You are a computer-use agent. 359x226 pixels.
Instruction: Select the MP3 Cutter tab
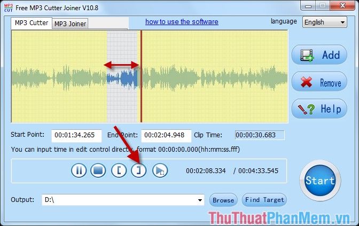tap(32, 23)
